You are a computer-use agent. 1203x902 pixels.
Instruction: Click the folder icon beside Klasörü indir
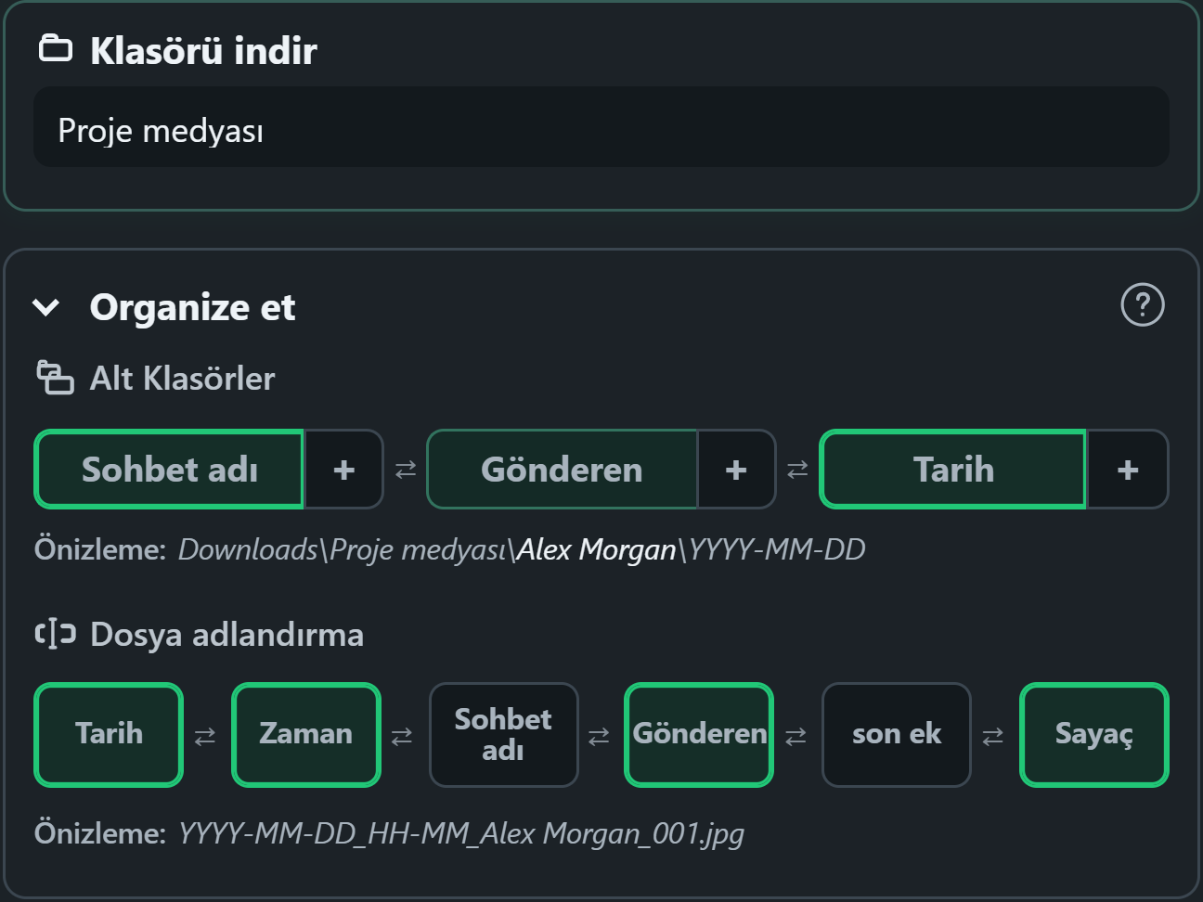coord(56,48)
